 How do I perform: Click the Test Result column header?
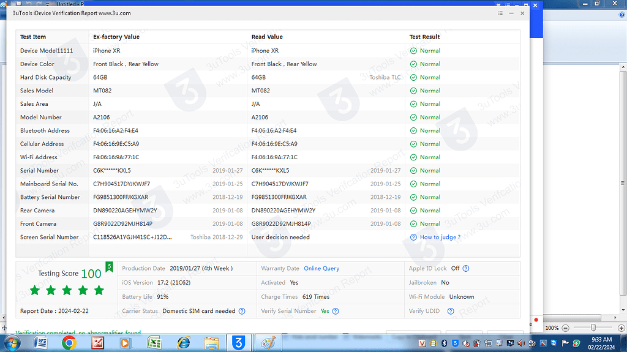tap(425, 37)
